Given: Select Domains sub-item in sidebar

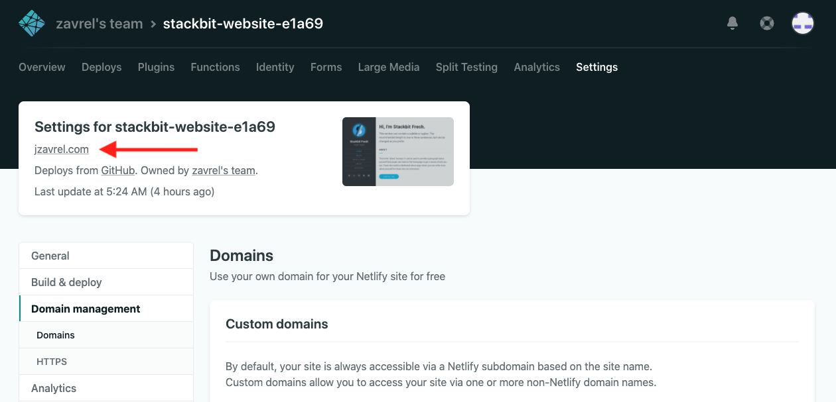Looking at the screenshot, I should tap(106, 335).
